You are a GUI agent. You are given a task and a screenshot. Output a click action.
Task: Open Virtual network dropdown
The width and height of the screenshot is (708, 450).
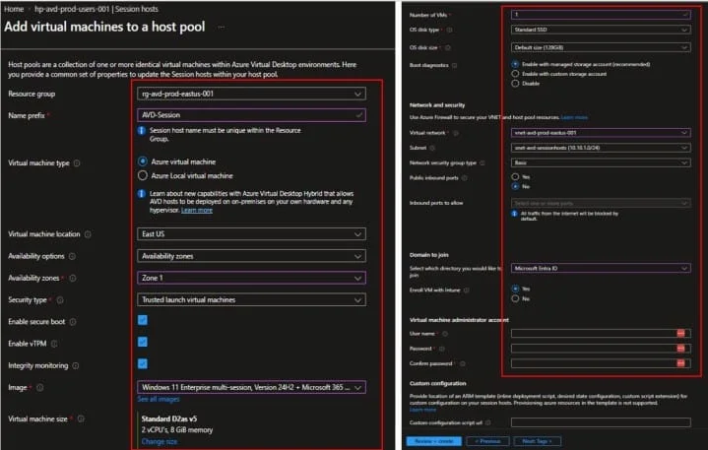coord(601,133)
